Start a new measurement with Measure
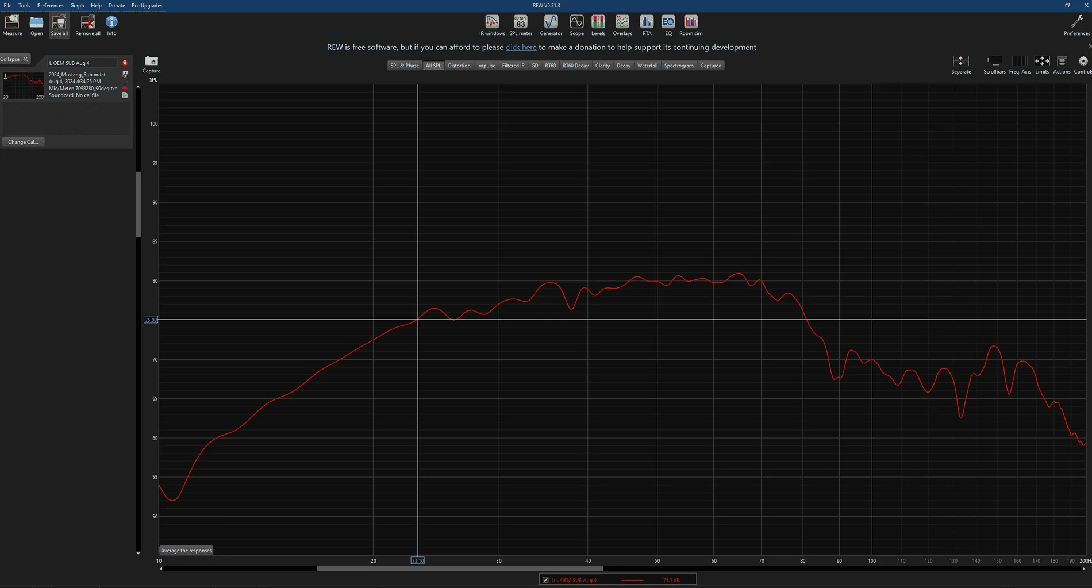The width and height of the screenshot is (1092, 588). [12, 25]
